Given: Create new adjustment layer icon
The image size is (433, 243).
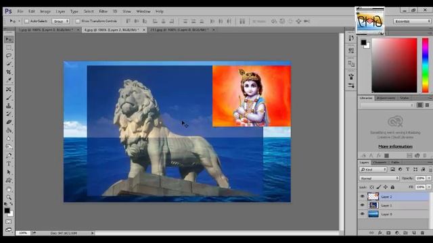Looking at the screenshot, I should 397,233.
